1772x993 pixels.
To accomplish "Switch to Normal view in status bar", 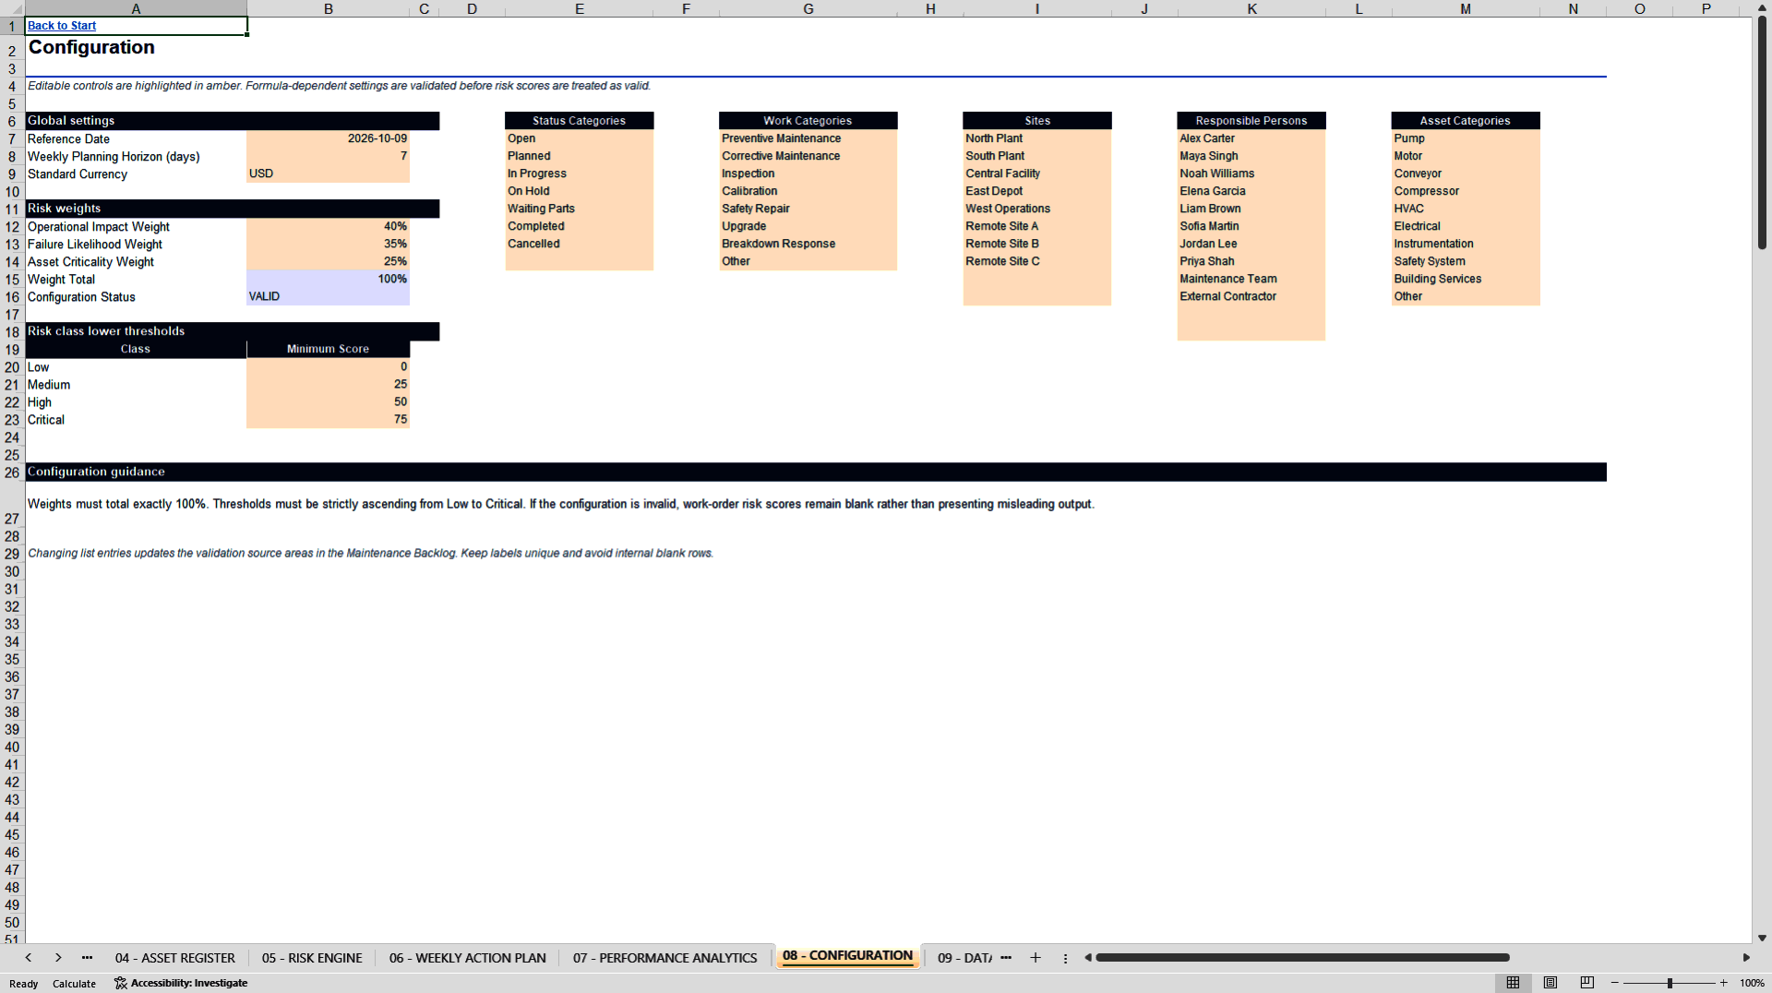I will [x=1513, y=983].
